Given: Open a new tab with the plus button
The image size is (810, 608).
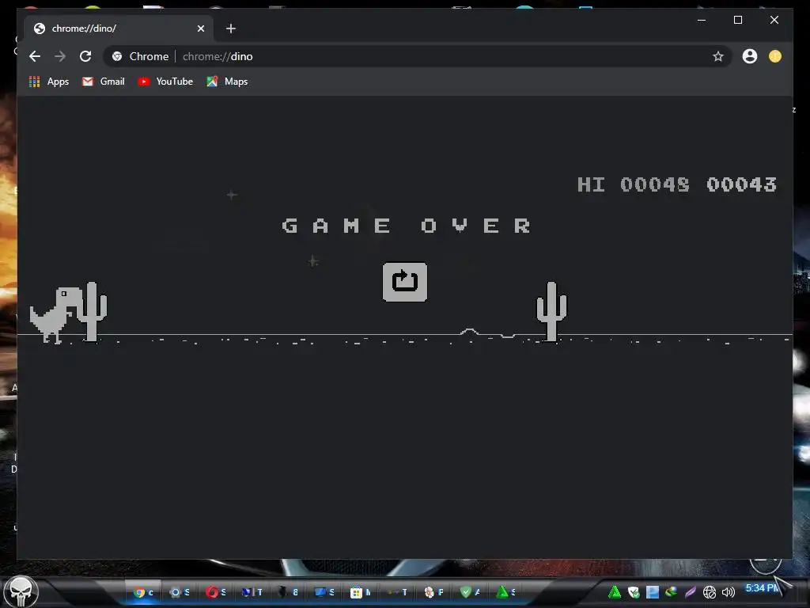Looking at the screenshot, I should coord(231,28).
